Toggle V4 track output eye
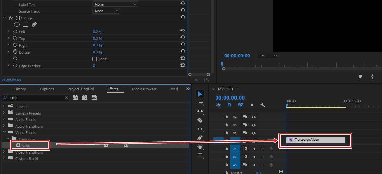 253,117
